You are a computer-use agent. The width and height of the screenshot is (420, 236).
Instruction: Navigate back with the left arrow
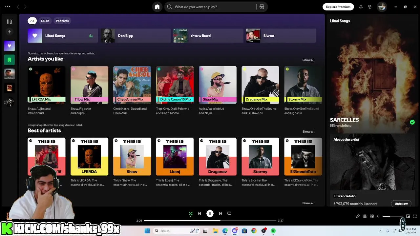(18, 7)
